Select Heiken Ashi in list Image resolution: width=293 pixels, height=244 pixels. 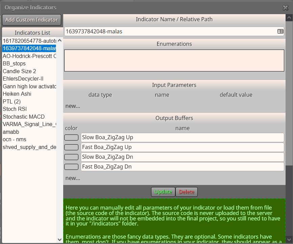click(x=29, y=94)
